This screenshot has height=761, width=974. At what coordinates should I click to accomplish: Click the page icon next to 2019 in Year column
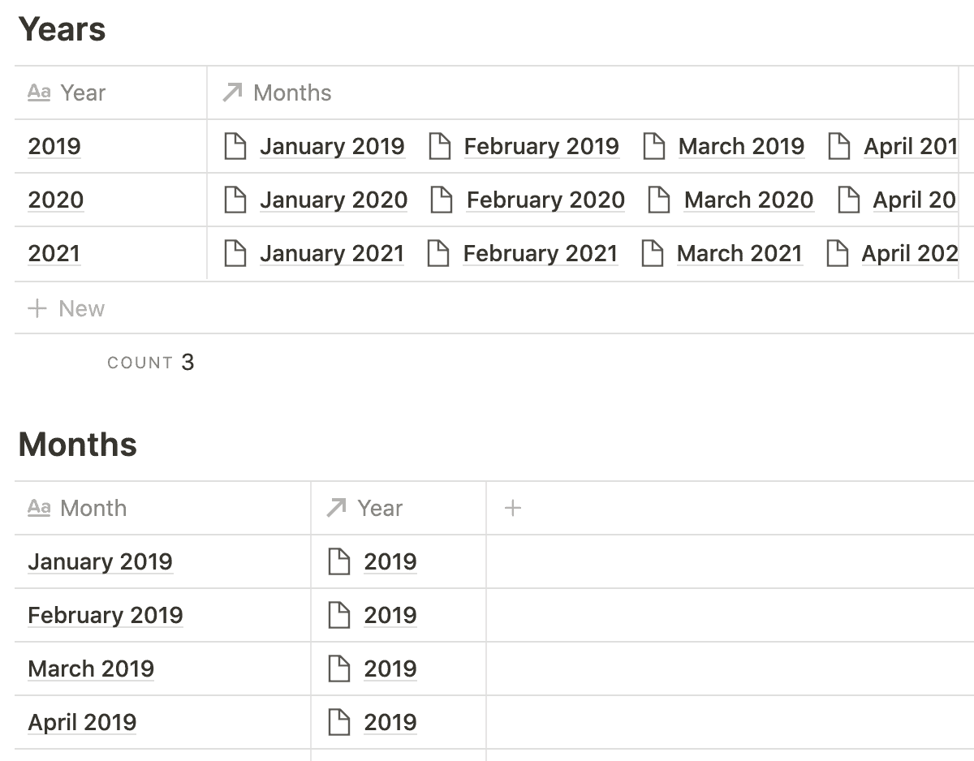pos(341,561)
